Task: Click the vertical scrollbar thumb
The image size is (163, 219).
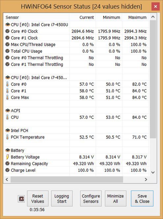Action: (153, 79)
